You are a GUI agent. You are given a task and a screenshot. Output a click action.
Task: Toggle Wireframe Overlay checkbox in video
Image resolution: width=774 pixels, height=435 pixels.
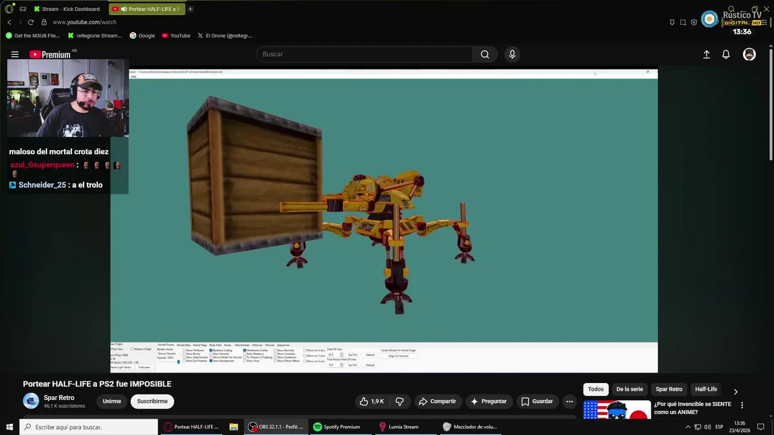[x=245, y=350]
